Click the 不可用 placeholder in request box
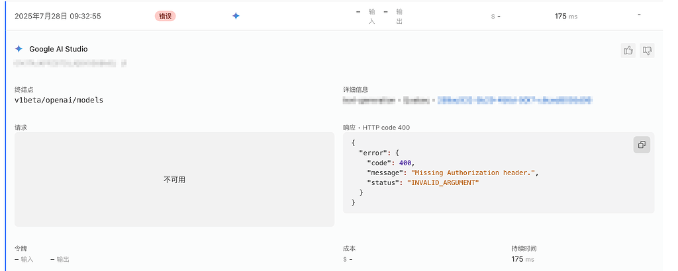The image size is (678, 271). tap(174, 180)
